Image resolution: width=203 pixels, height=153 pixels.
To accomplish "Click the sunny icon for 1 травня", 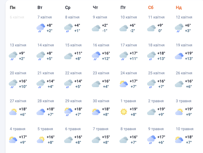I will pyautogui.click(x=124, y=112).
